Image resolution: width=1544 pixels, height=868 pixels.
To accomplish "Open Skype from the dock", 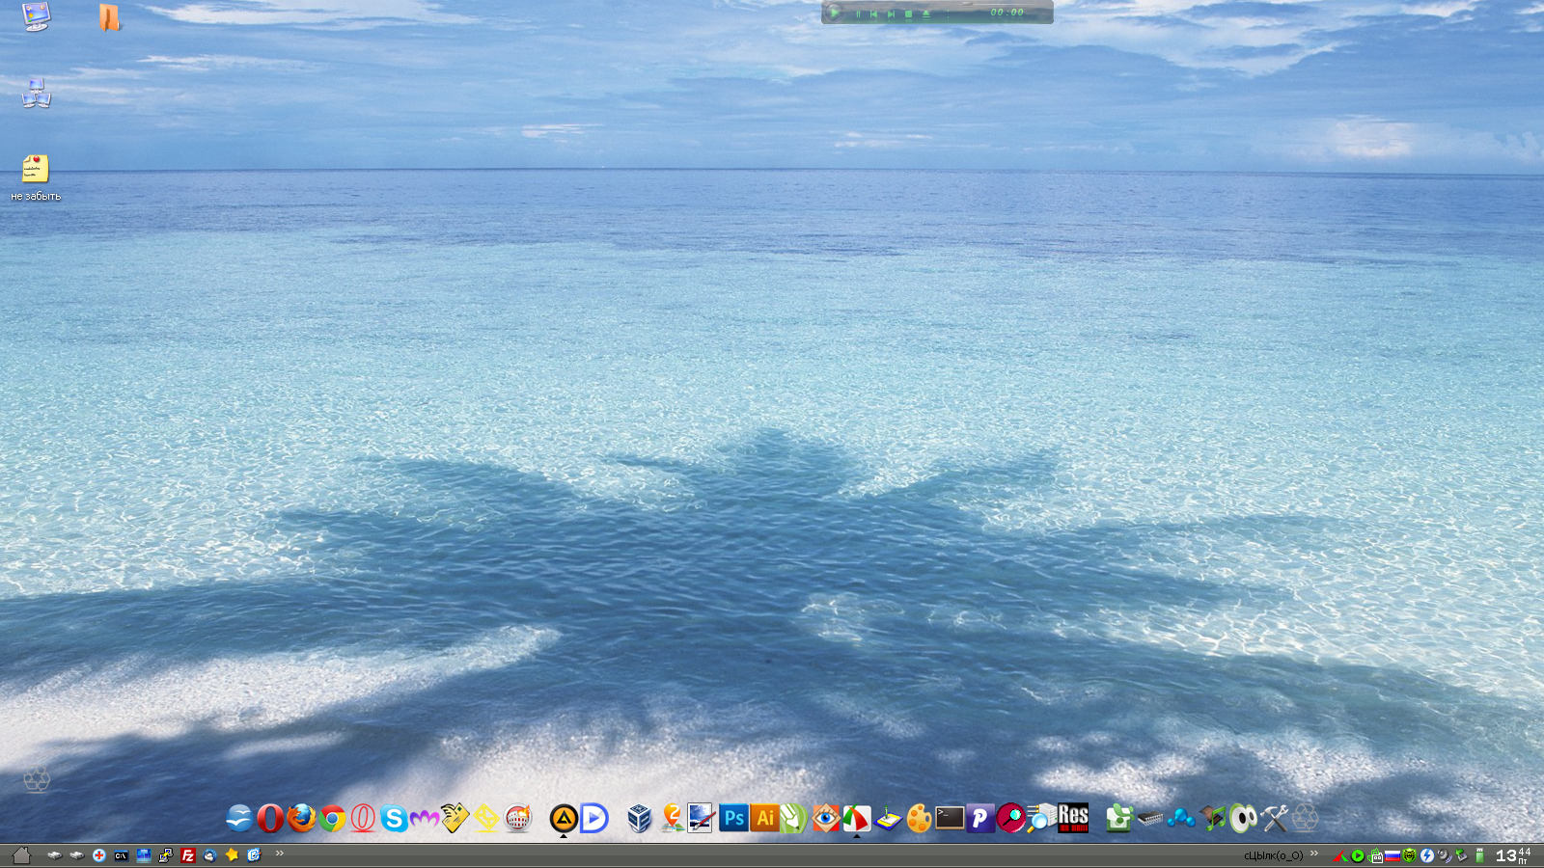I will (x=394, y=819).
